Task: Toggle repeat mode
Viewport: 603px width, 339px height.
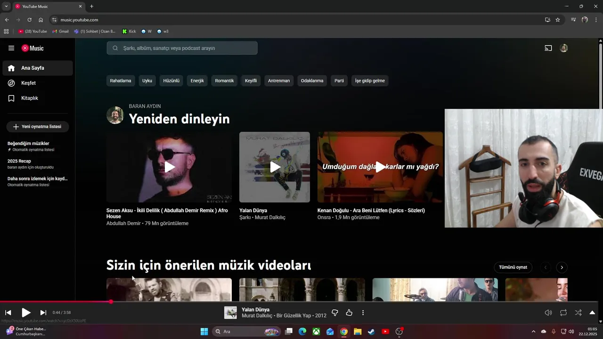Action: tap(563, 313)
